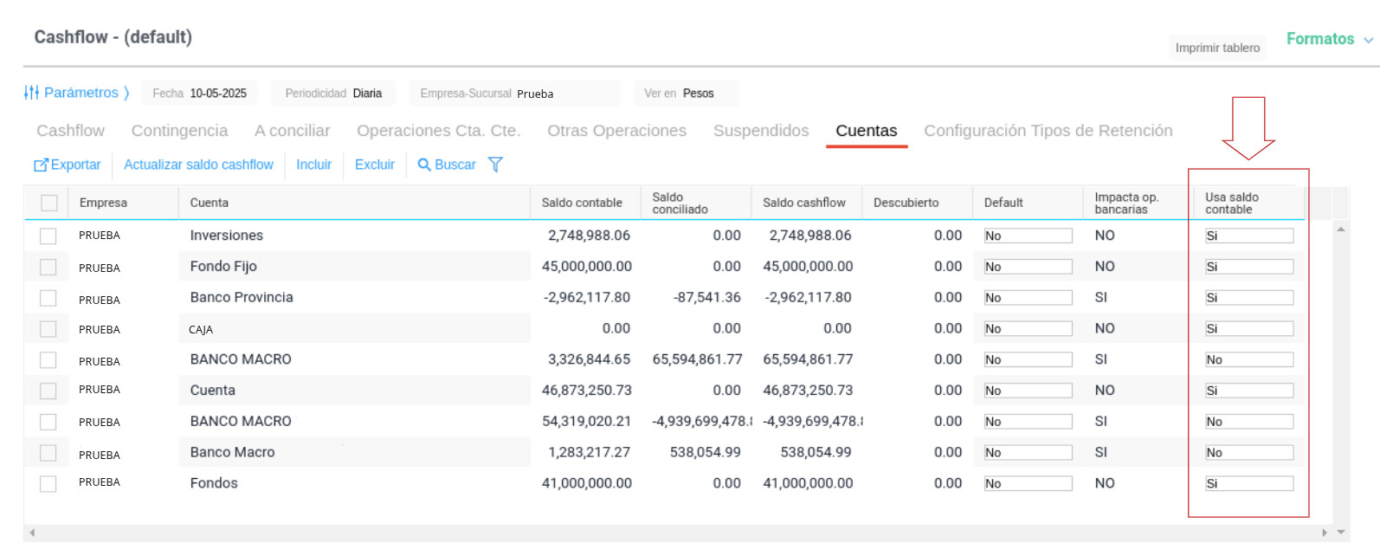The width and height of the screenshot is (1380, 543).
Task: Click the funnel filter icon
Action: (x=495, y=165)
